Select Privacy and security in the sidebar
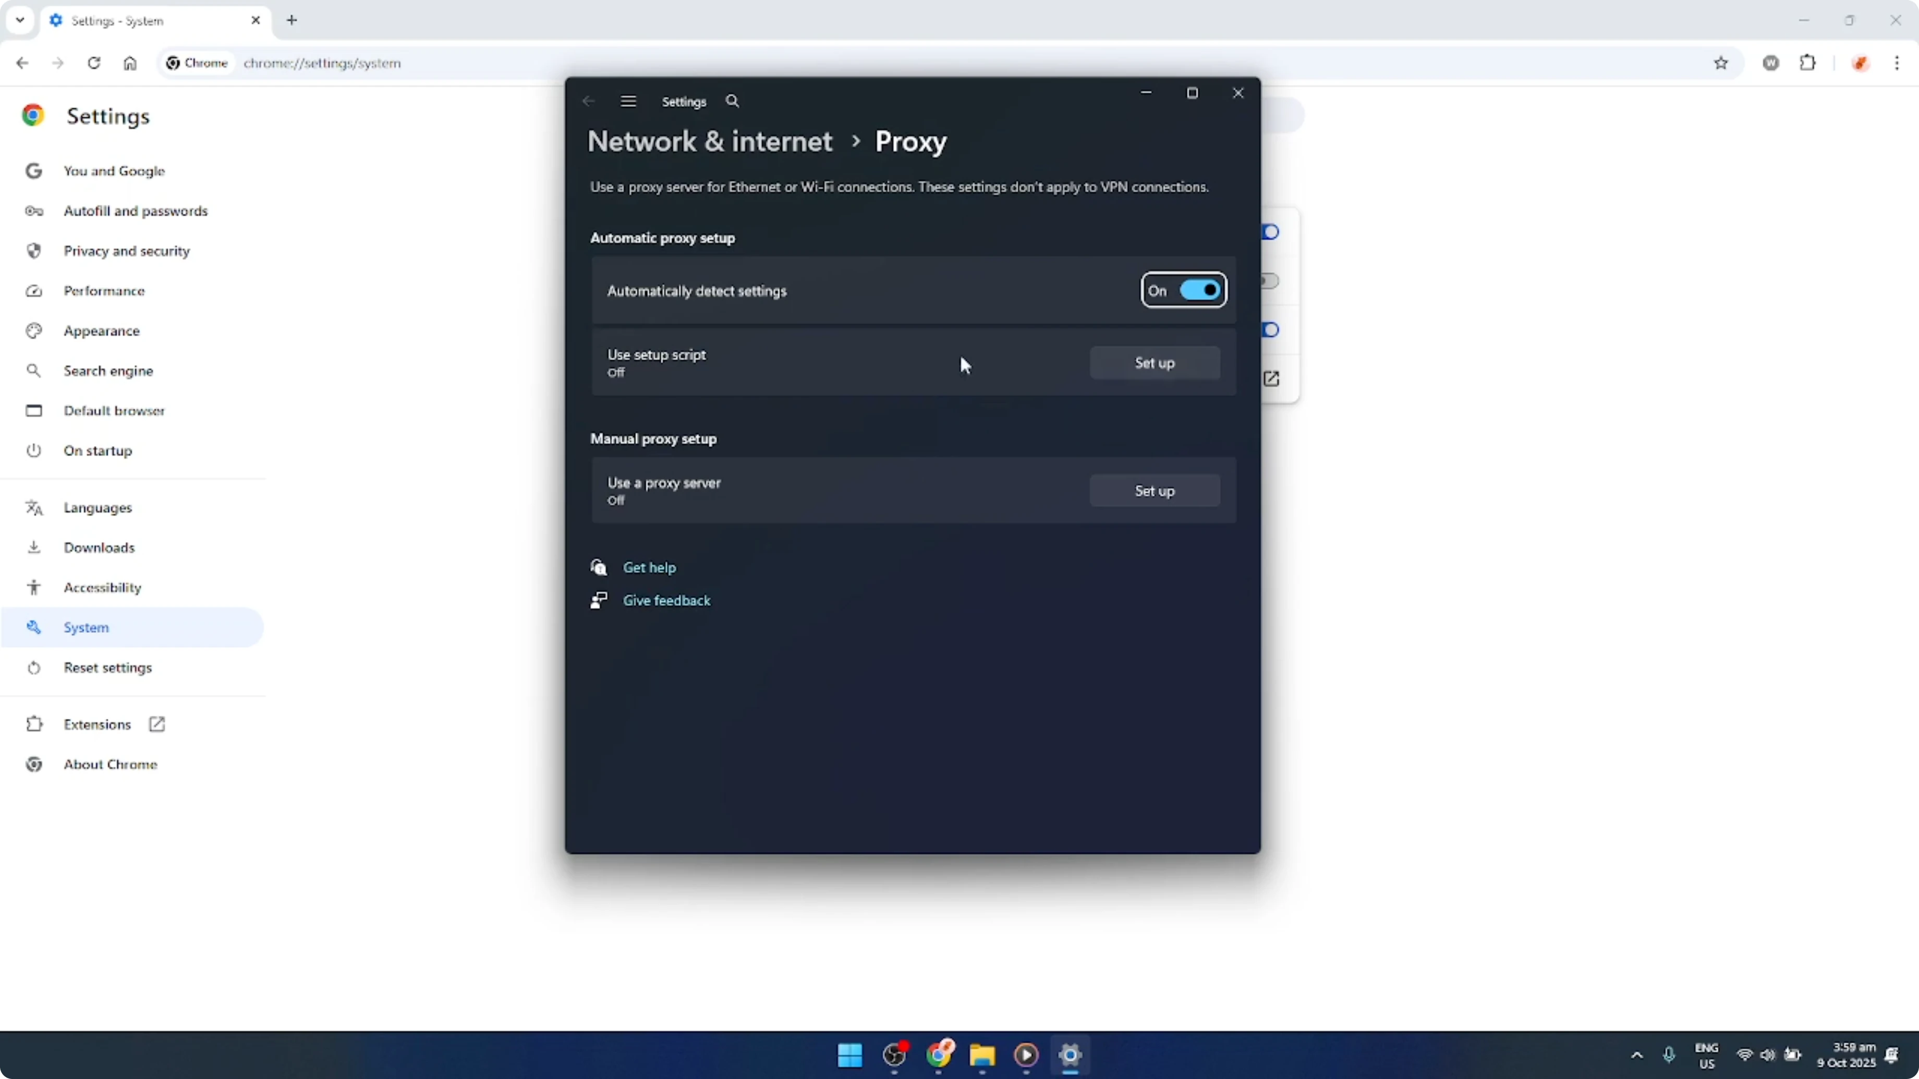The height and width of the screenshot is (1079, 1919). 127,251
